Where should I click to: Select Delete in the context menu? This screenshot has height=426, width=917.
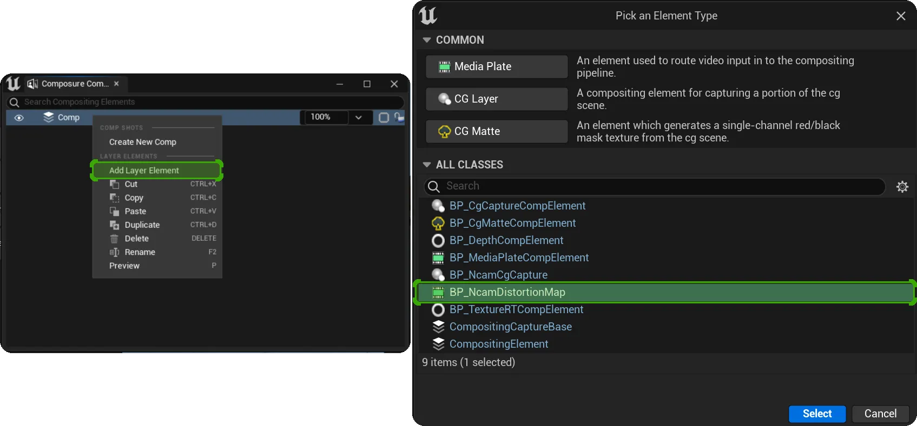157,239
